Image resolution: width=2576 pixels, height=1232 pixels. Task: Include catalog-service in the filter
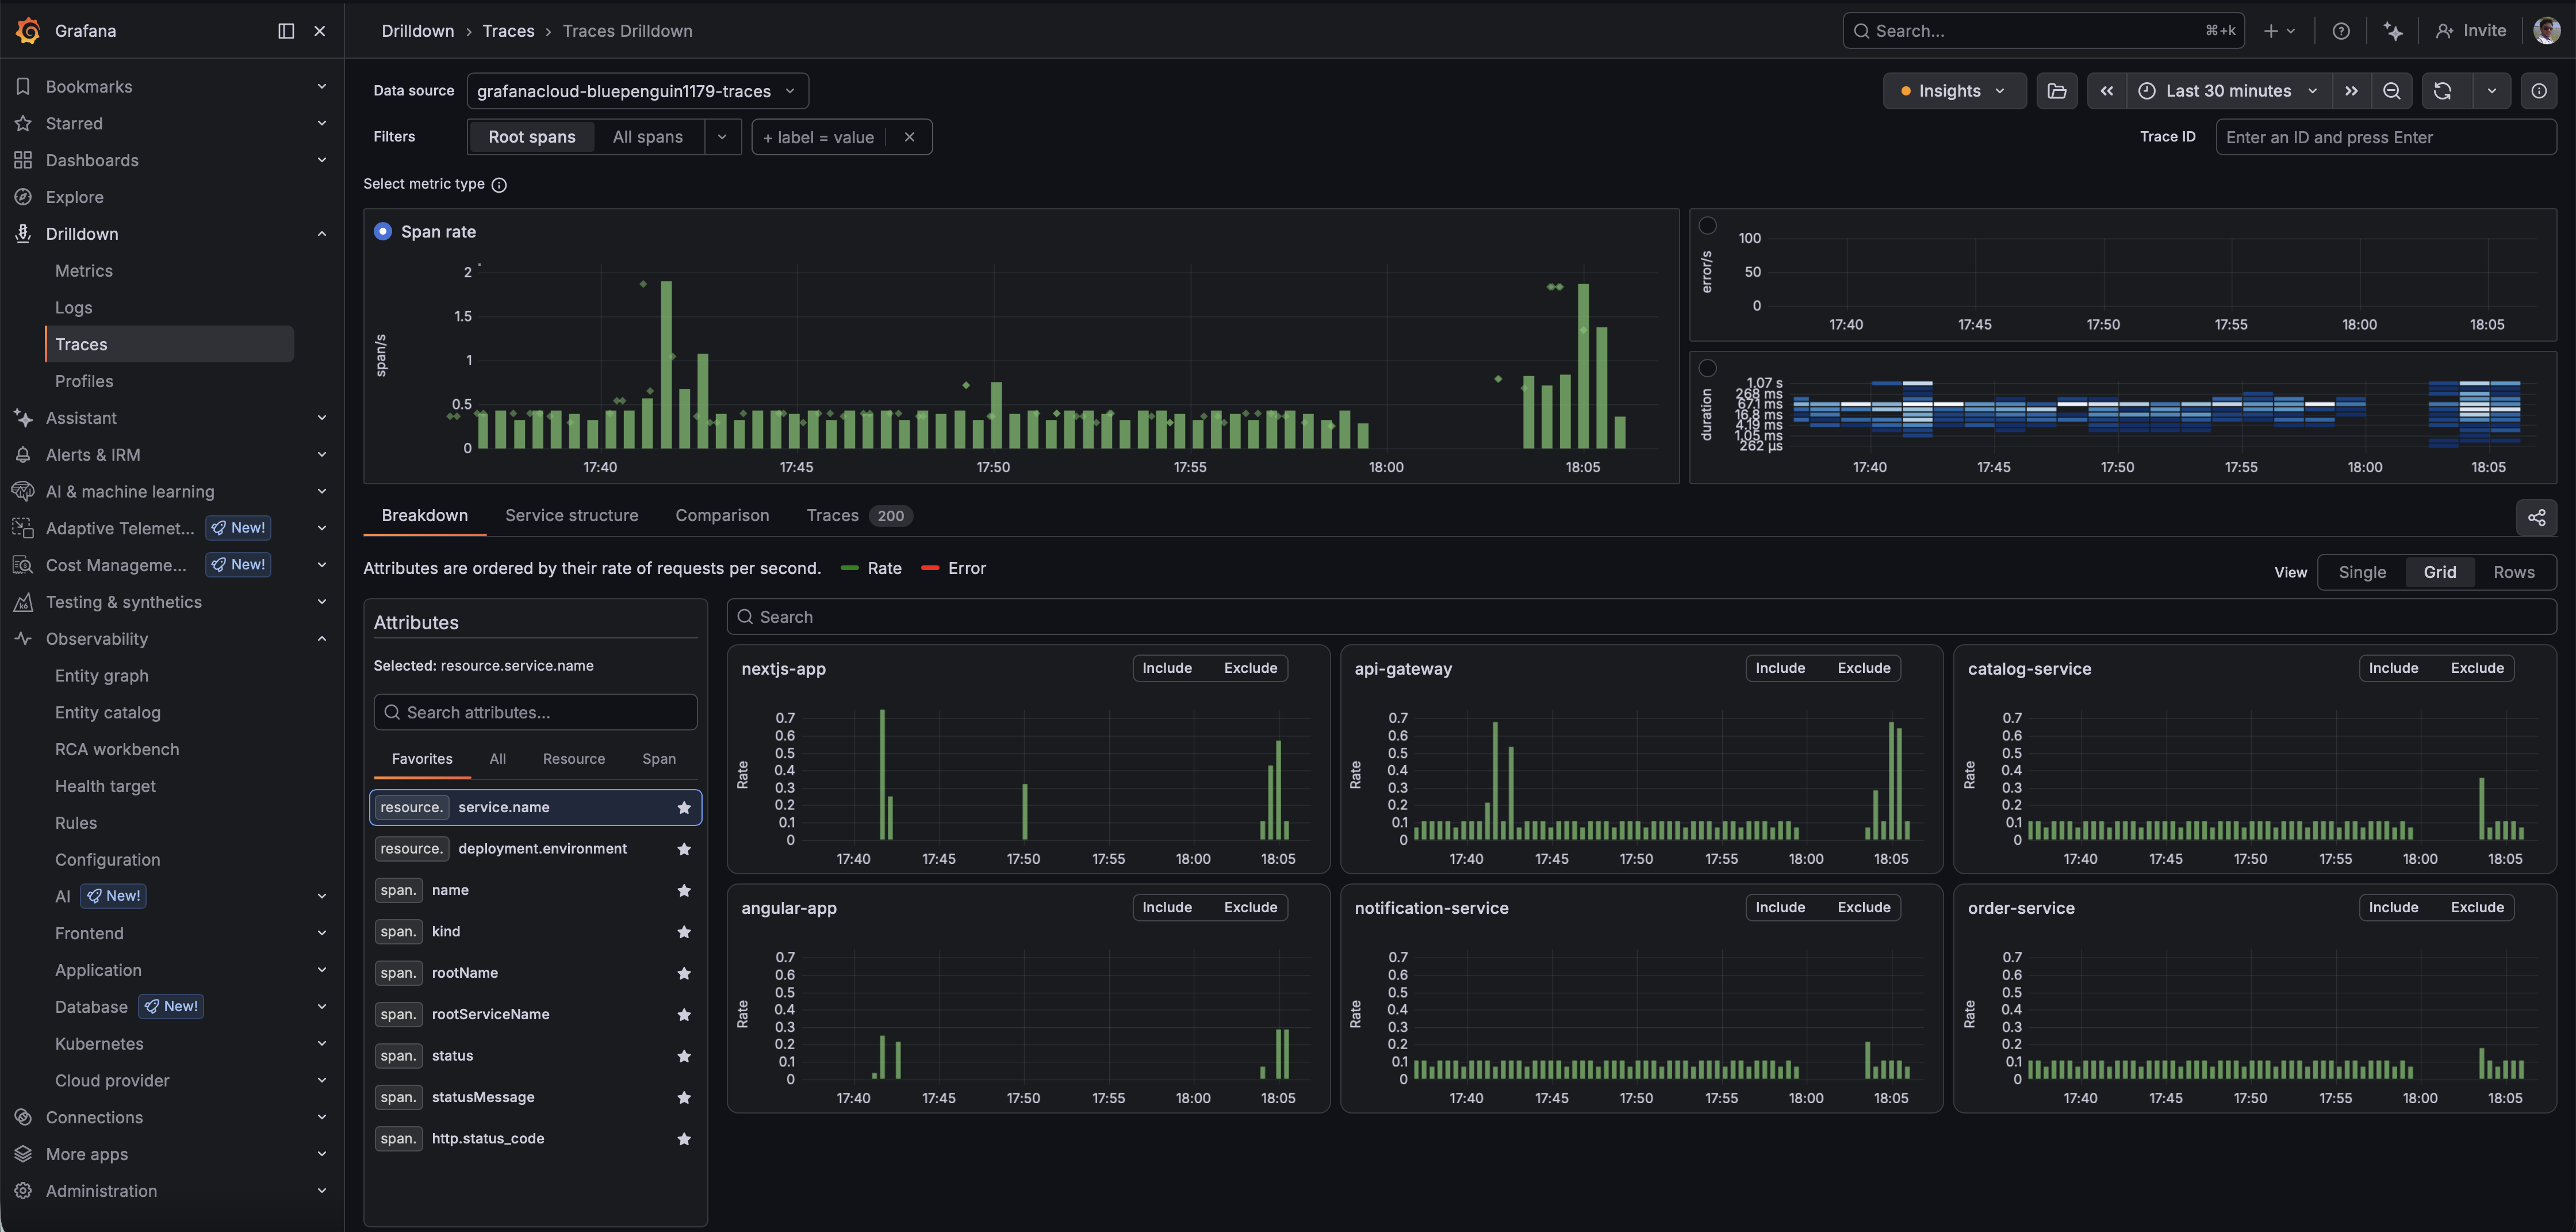pos(2393,668)
